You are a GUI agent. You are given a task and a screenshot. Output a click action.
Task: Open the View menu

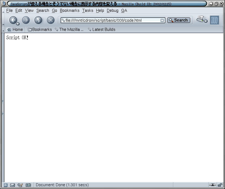tap(29, 10)
